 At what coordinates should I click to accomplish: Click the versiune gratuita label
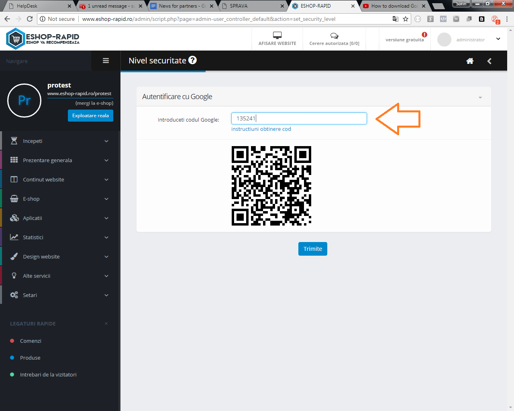(405, 40)
